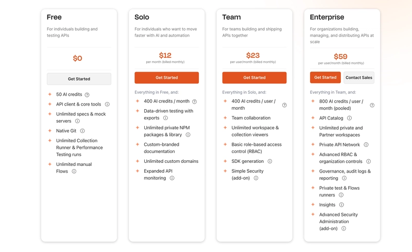The width and height of the screenshot is (412, 252).
Task: Click info icon for Private test & Flows runners
Action: [x=341, y=195]
